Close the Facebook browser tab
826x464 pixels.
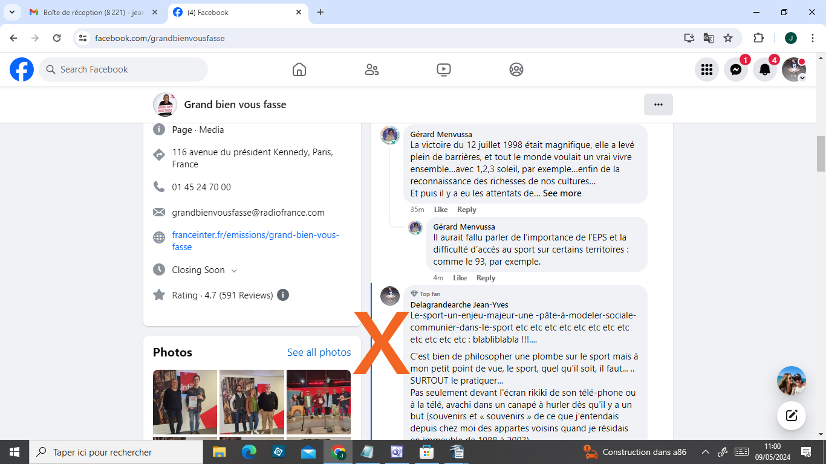tap(299, 12)
